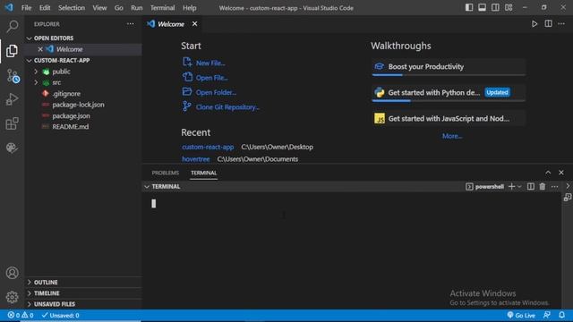
Task: Open JavaScript and Node walkthrough
Action: pyautogui.click(x=449, y=119)
